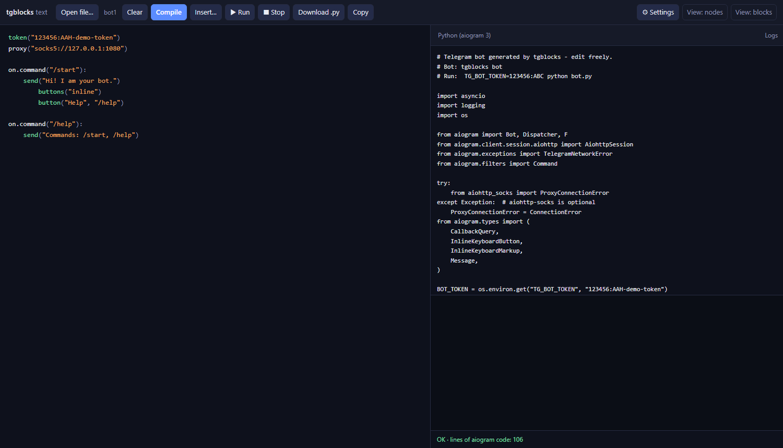Click 'from aiogram.filters import Command' line
The height and width of the screenshot is (448, 783).
coord(497,163)
